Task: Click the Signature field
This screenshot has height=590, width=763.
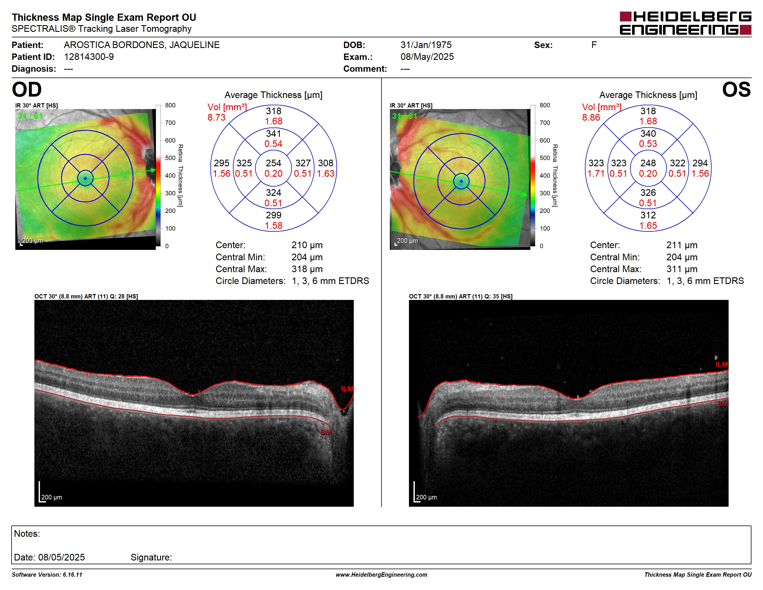Action: (151, 557)
